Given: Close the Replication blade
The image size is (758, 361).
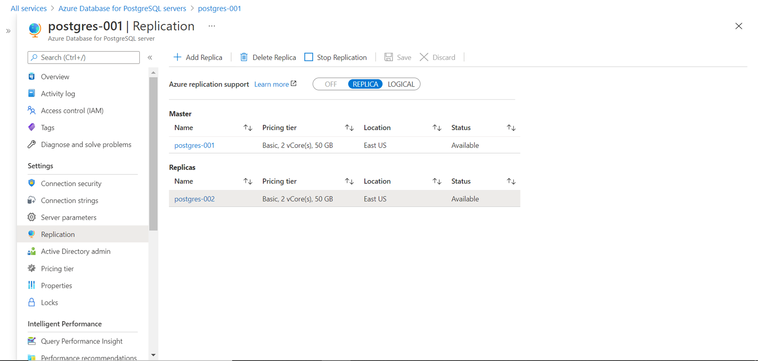Looking at the screenshot, I should pyautogui.click(x=739, y=26).
